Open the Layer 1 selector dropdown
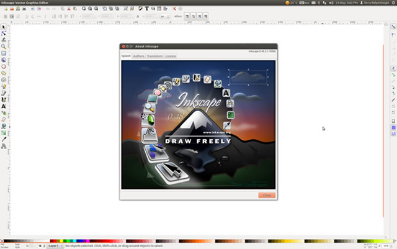This screenshot has height=249, width=397. [x=55, y=246]
